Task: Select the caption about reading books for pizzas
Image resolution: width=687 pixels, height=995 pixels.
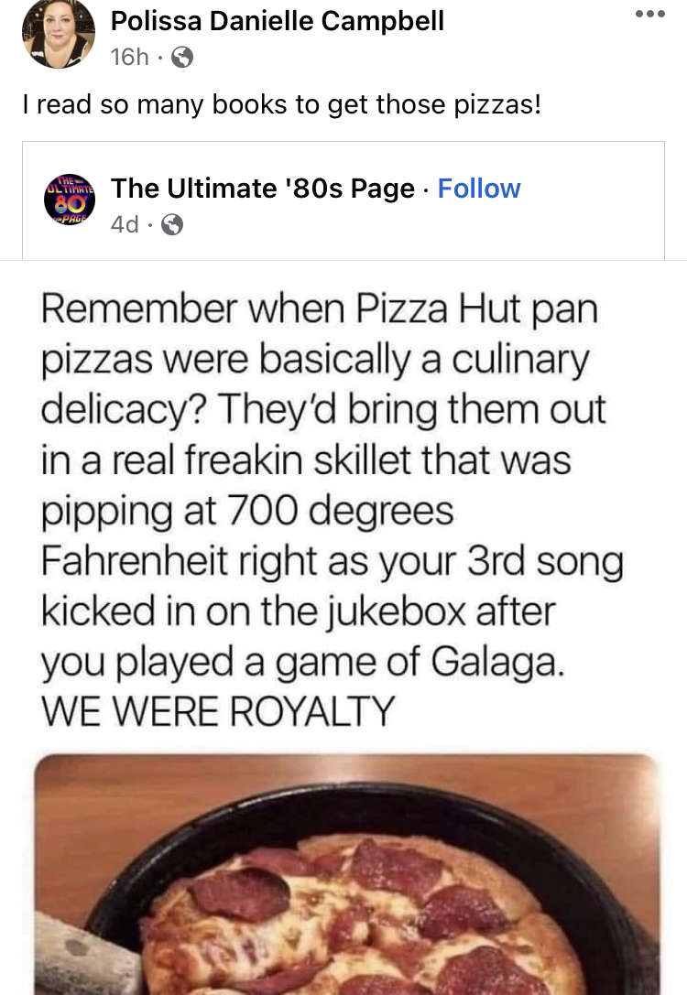Action: click(282, 104)
